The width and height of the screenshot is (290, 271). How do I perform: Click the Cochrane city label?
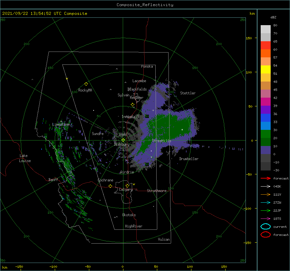[x=105, y=180]
